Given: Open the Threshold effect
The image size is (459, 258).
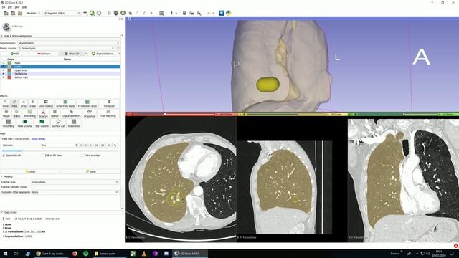Looking at the screenshot, I should [x=109, y=103].
